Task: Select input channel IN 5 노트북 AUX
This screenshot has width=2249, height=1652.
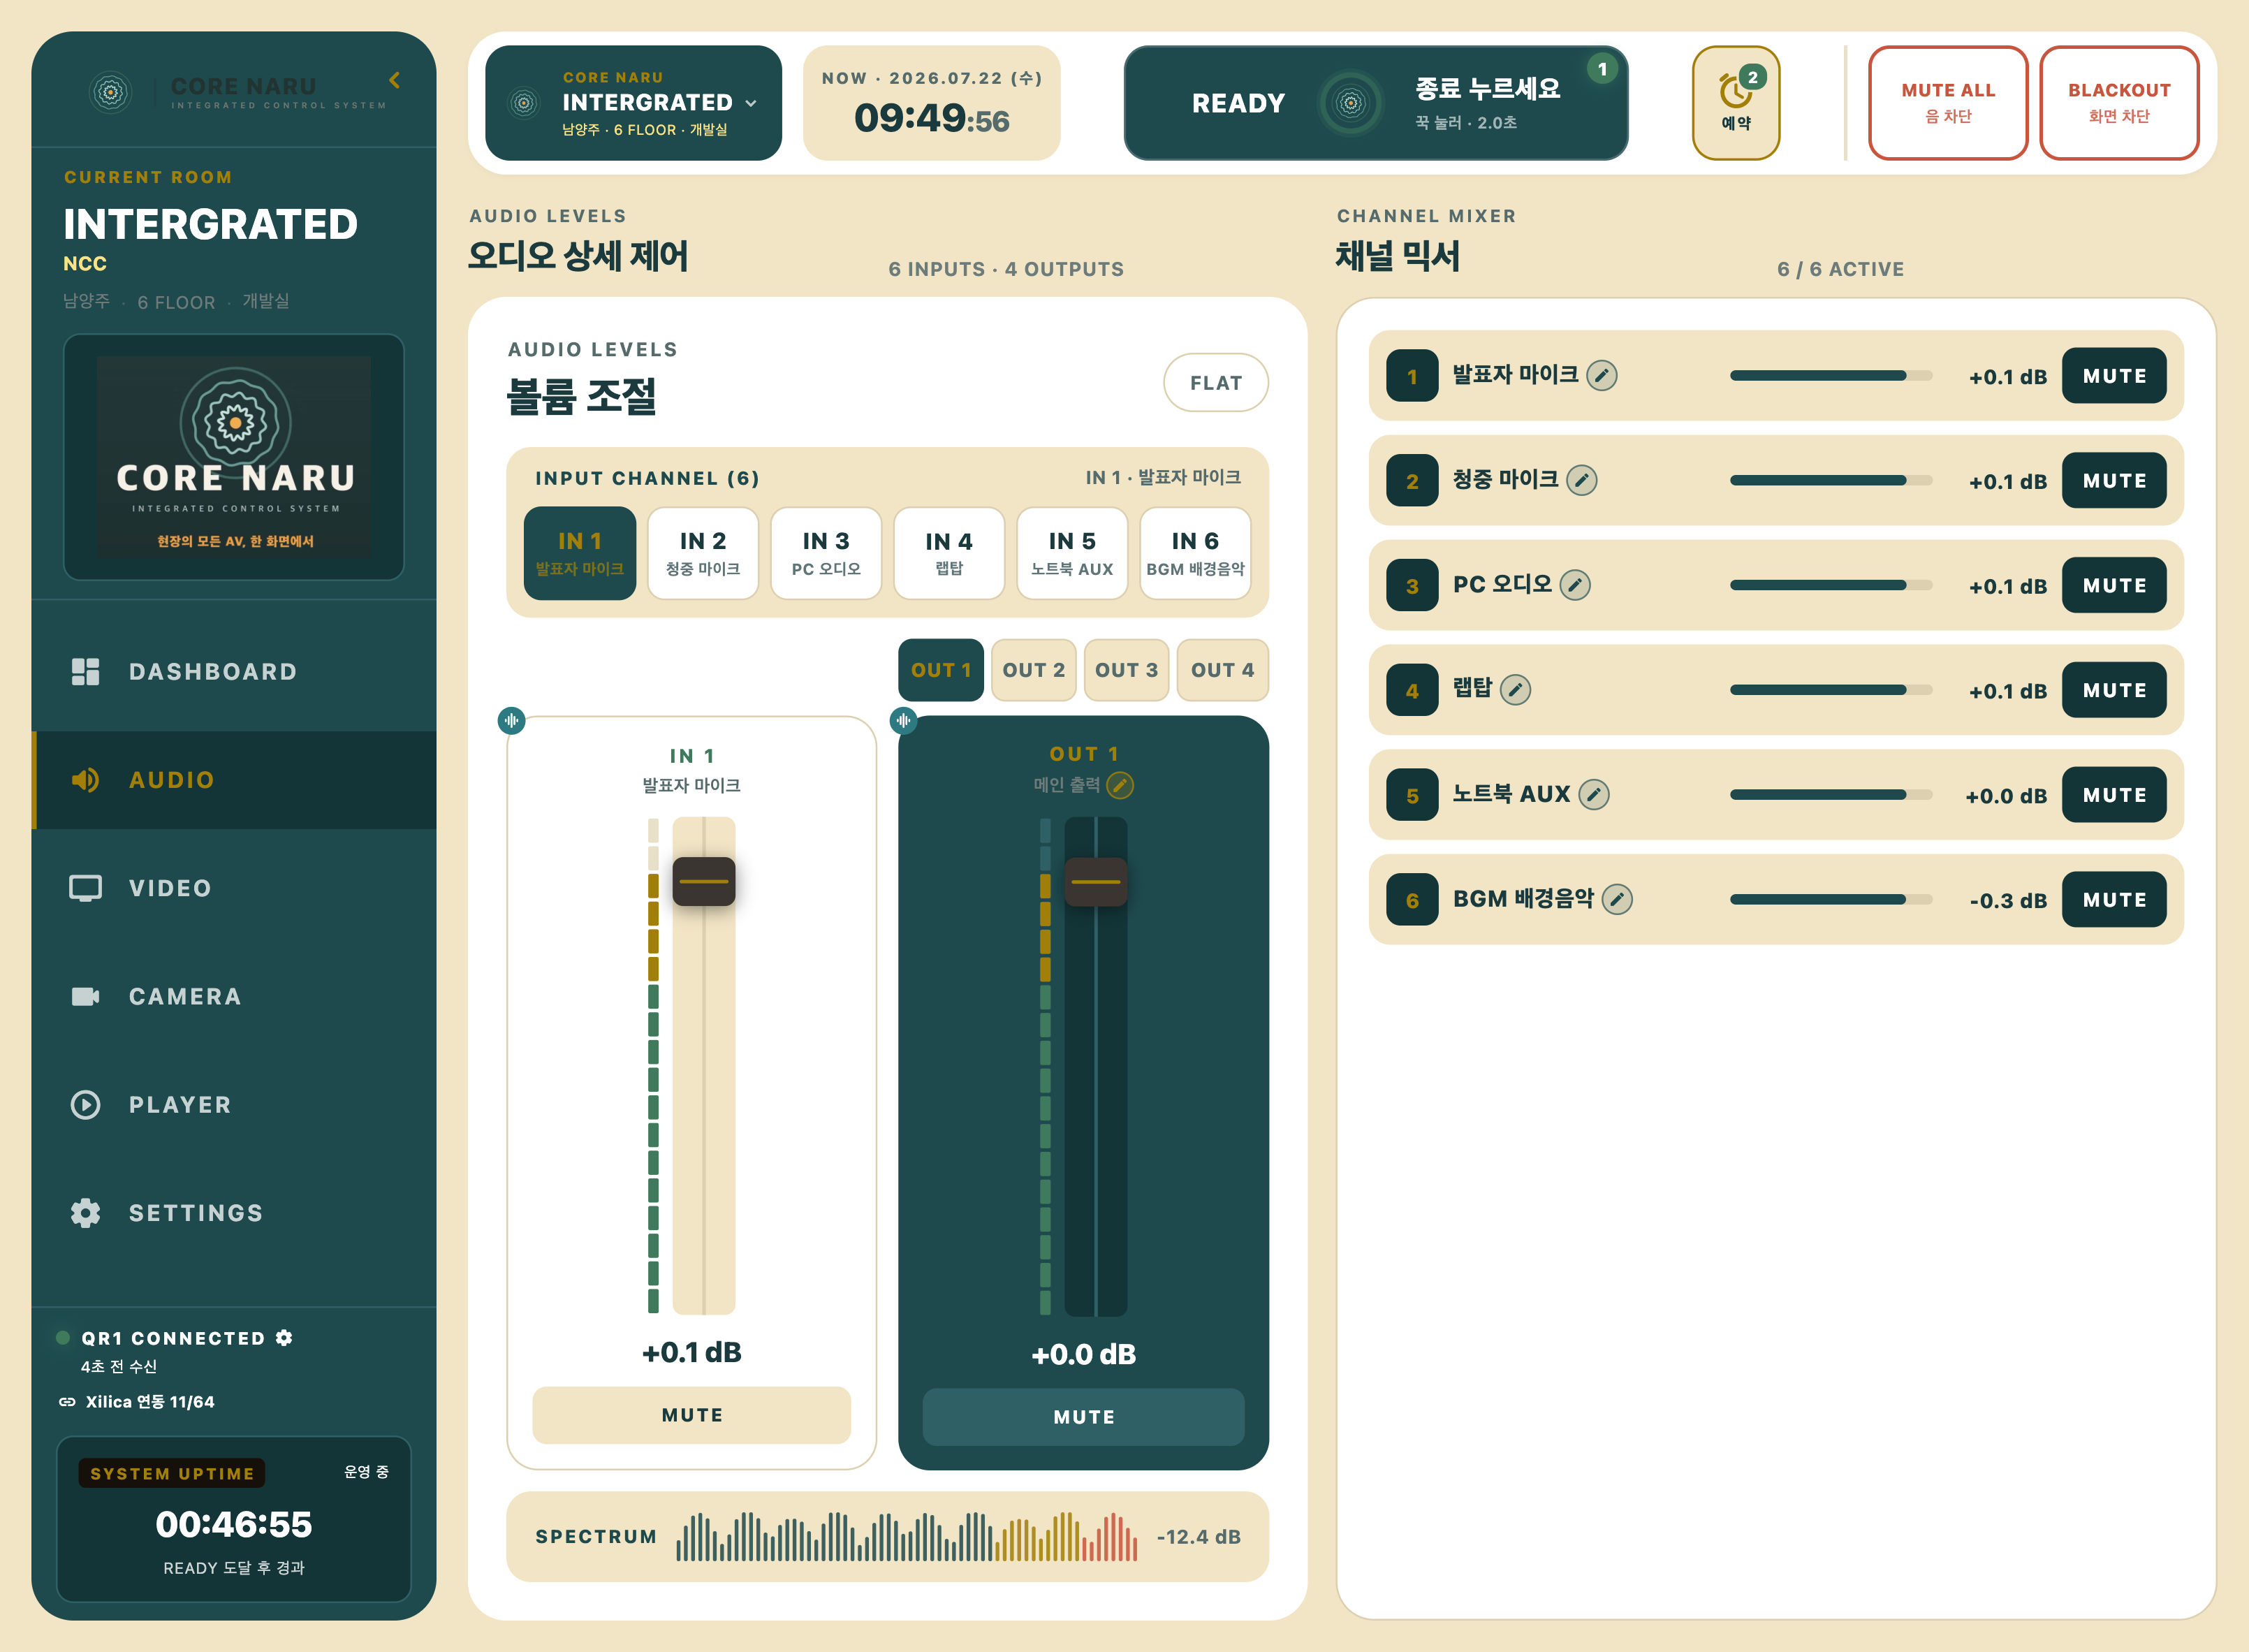Action: click(1072, 553)
